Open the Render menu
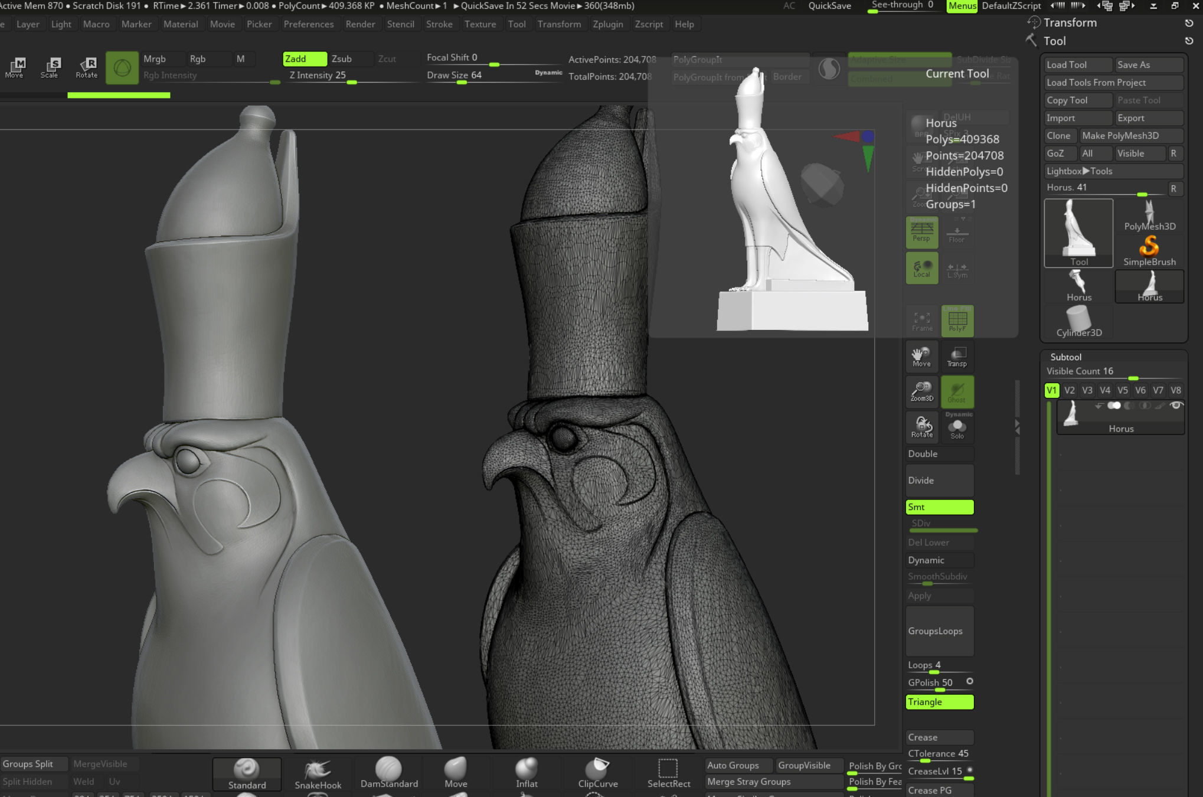1203x797 pixels. 360,24
